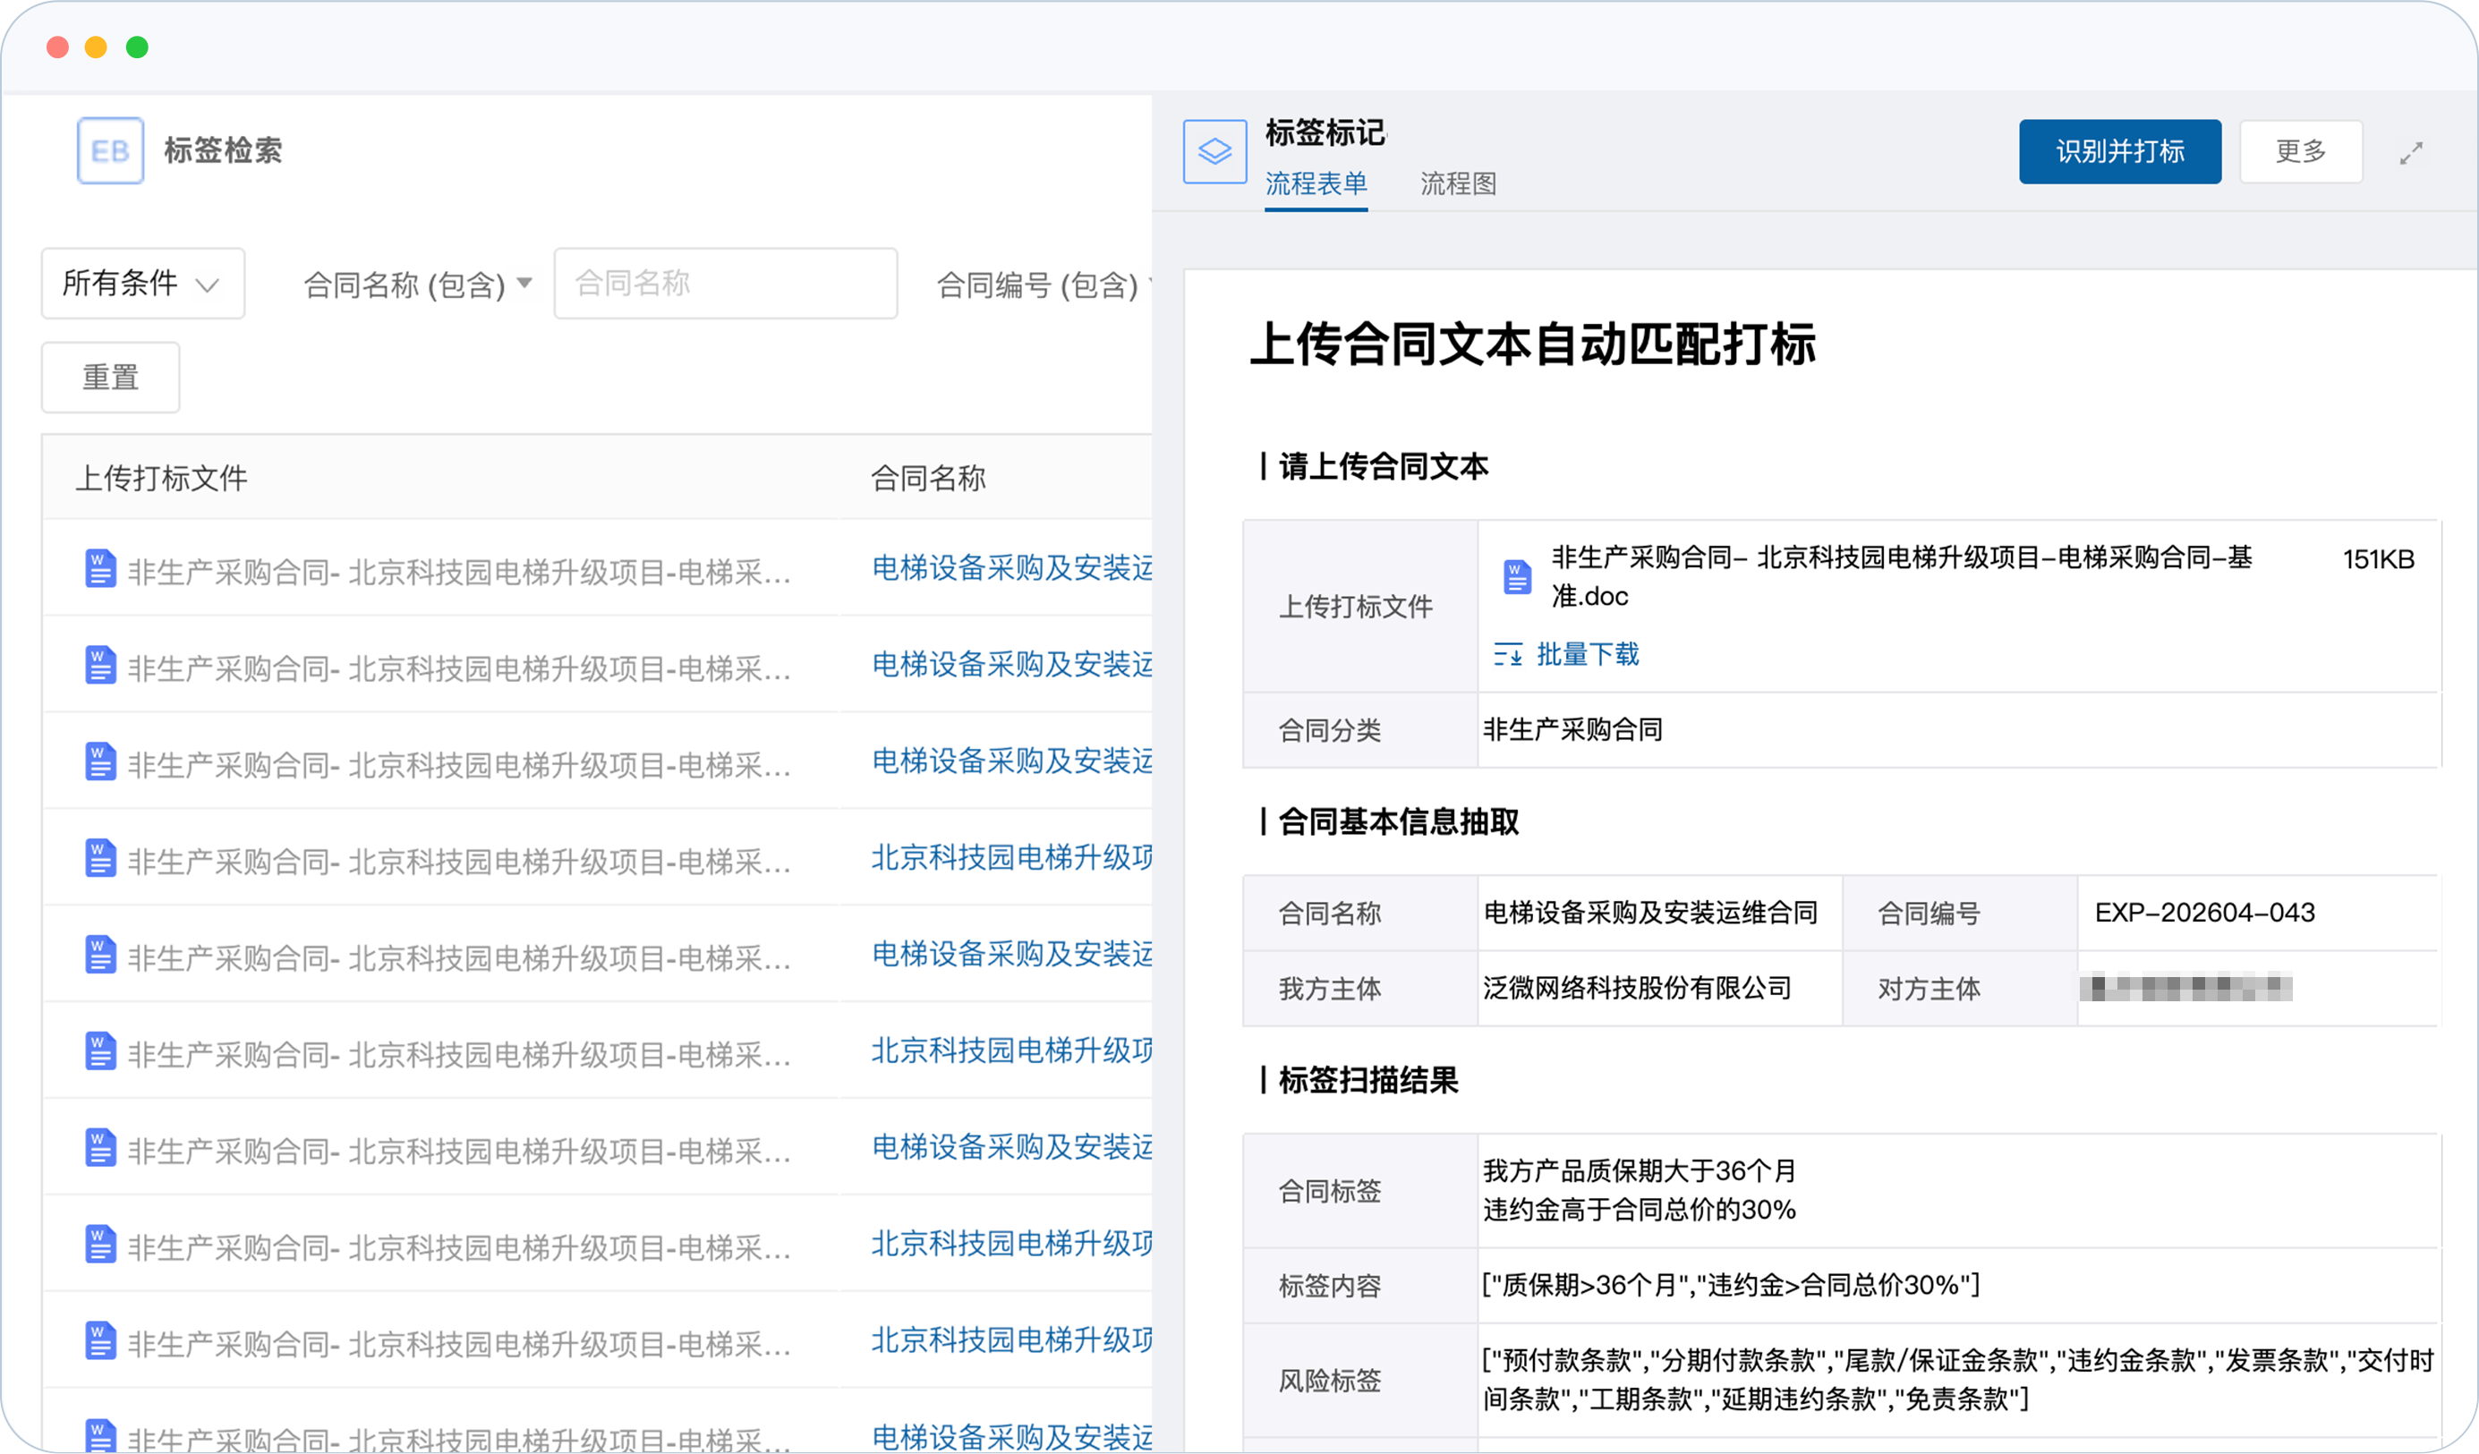The width and height of the screenshot is (2479, 1454).
Task: Click the 识别并打标 button
Action: pyautogui.click(x=2120, y=151)
